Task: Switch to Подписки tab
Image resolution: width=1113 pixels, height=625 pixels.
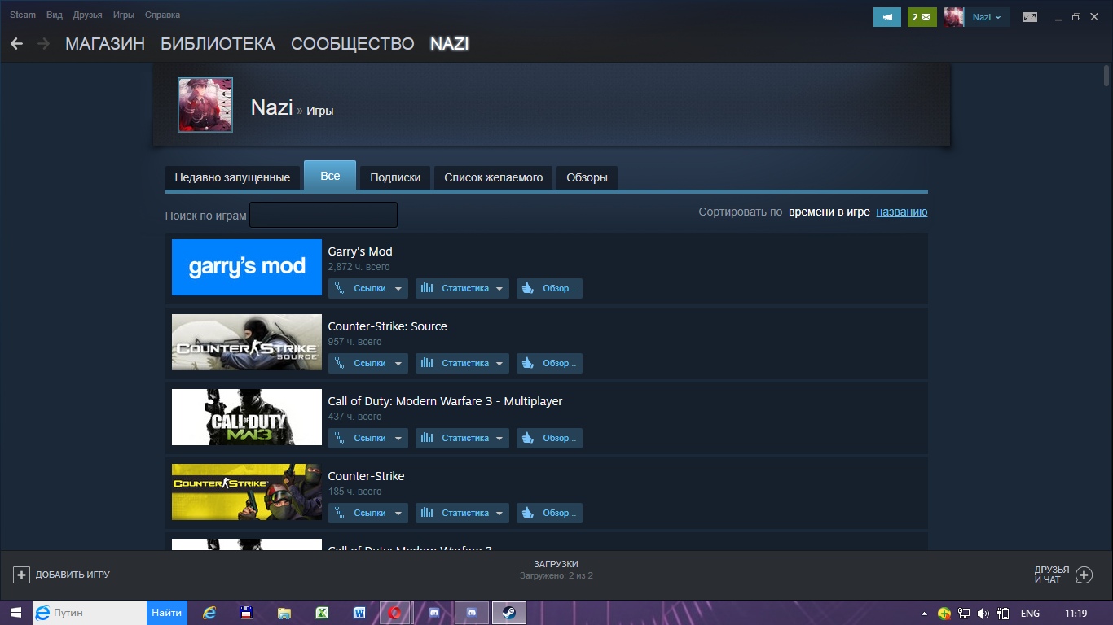Action: pos(395,177)
